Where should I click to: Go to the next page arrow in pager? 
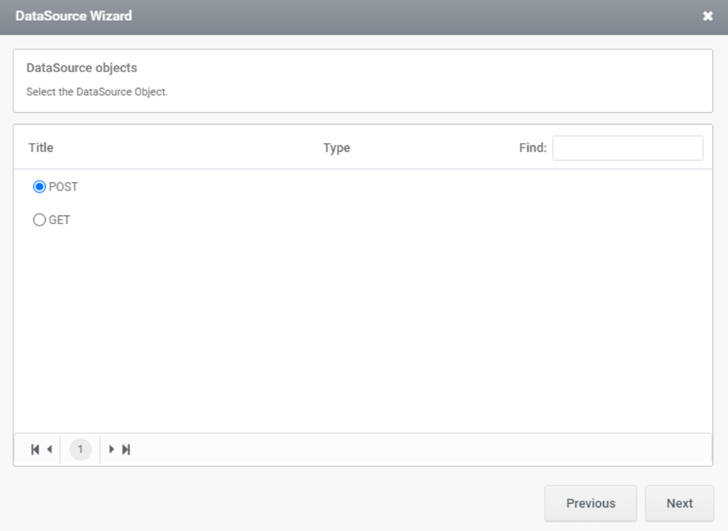click(x=111, y=449)
